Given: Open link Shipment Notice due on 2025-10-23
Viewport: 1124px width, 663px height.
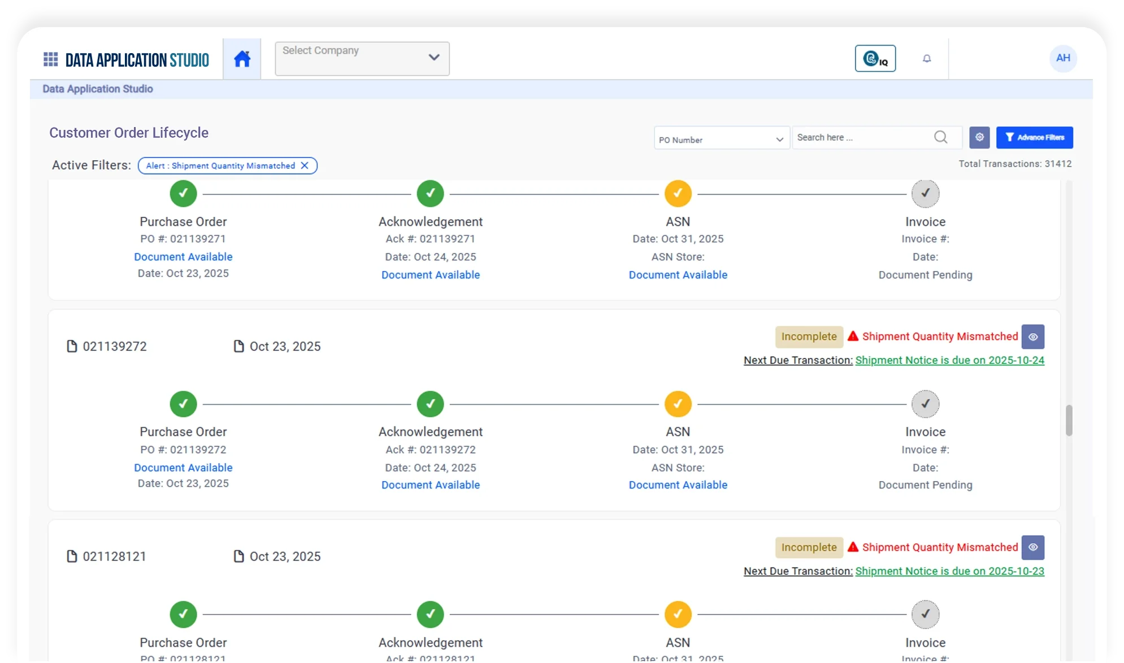Looking at the screenshot, I should (x=949, y=571).
